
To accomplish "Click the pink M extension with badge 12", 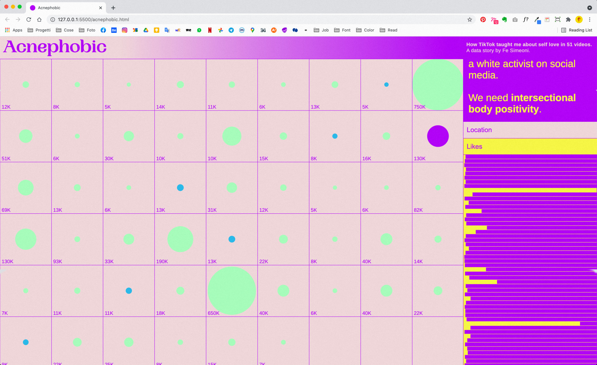I will pos(494,20).
